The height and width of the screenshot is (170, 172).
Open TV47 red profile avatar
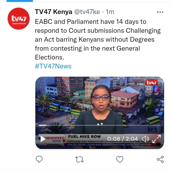18,18
